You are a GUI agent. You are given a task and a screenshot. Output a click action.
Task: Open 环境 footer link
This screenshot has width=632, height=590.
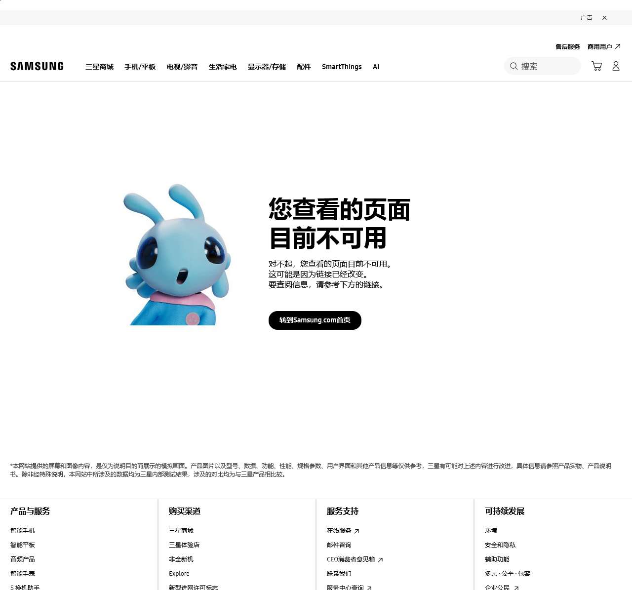pyautogui.click(x=491, y=531)
